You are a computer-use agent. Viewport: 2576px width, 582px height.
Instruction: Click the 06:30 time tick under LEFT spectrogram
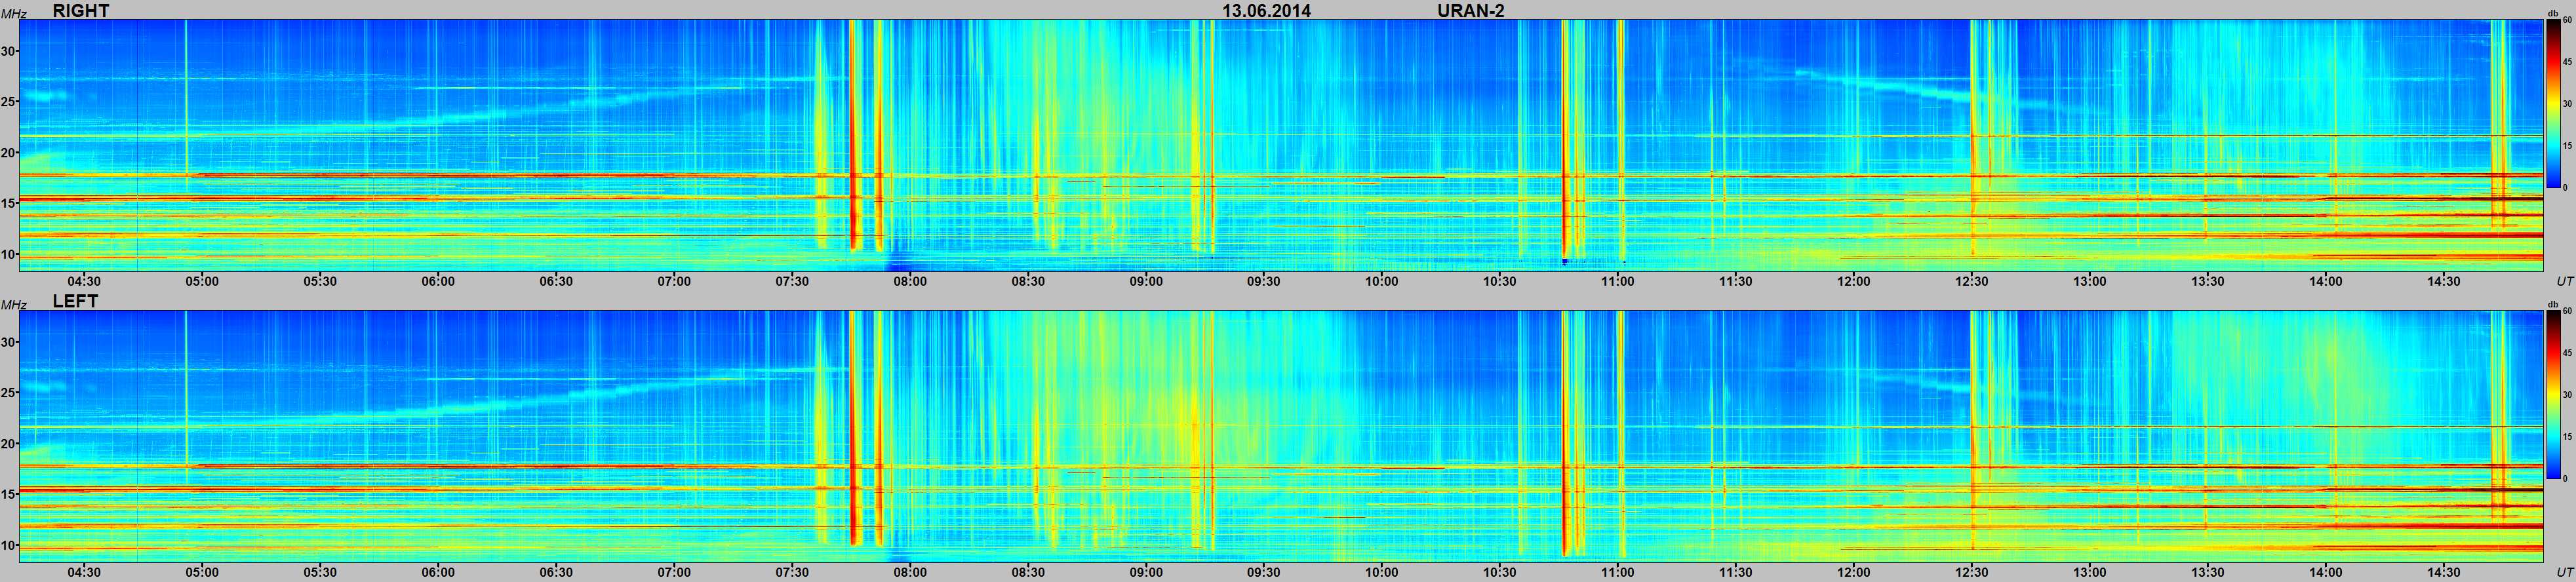pyautogui.click(x=556, y=572)
